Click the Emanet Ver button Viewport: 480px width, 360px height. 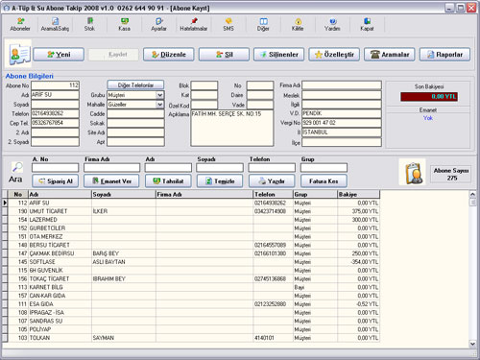pyautogui.click(x=111, y=181)
